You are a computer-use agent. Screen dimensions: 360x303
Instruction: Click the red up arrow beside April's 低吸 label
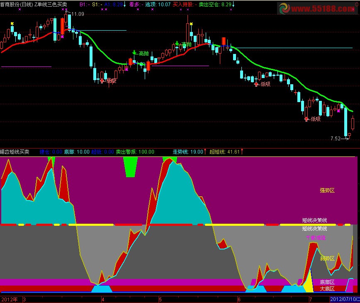point(102,81)
